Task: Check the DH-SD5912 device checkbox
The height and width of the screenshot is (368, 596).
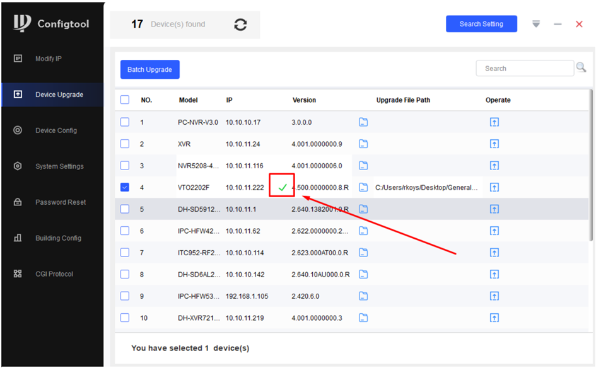Action: tap(125, 209)
